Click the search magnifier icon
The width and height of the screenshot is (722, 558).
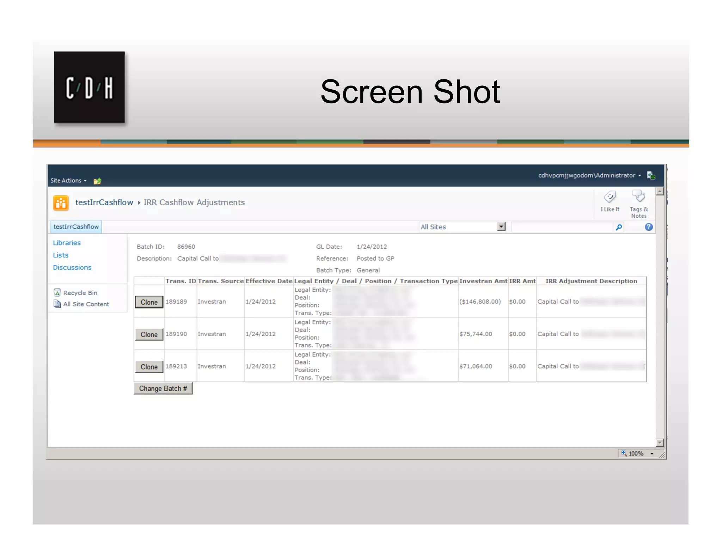(x=619, y=227)
